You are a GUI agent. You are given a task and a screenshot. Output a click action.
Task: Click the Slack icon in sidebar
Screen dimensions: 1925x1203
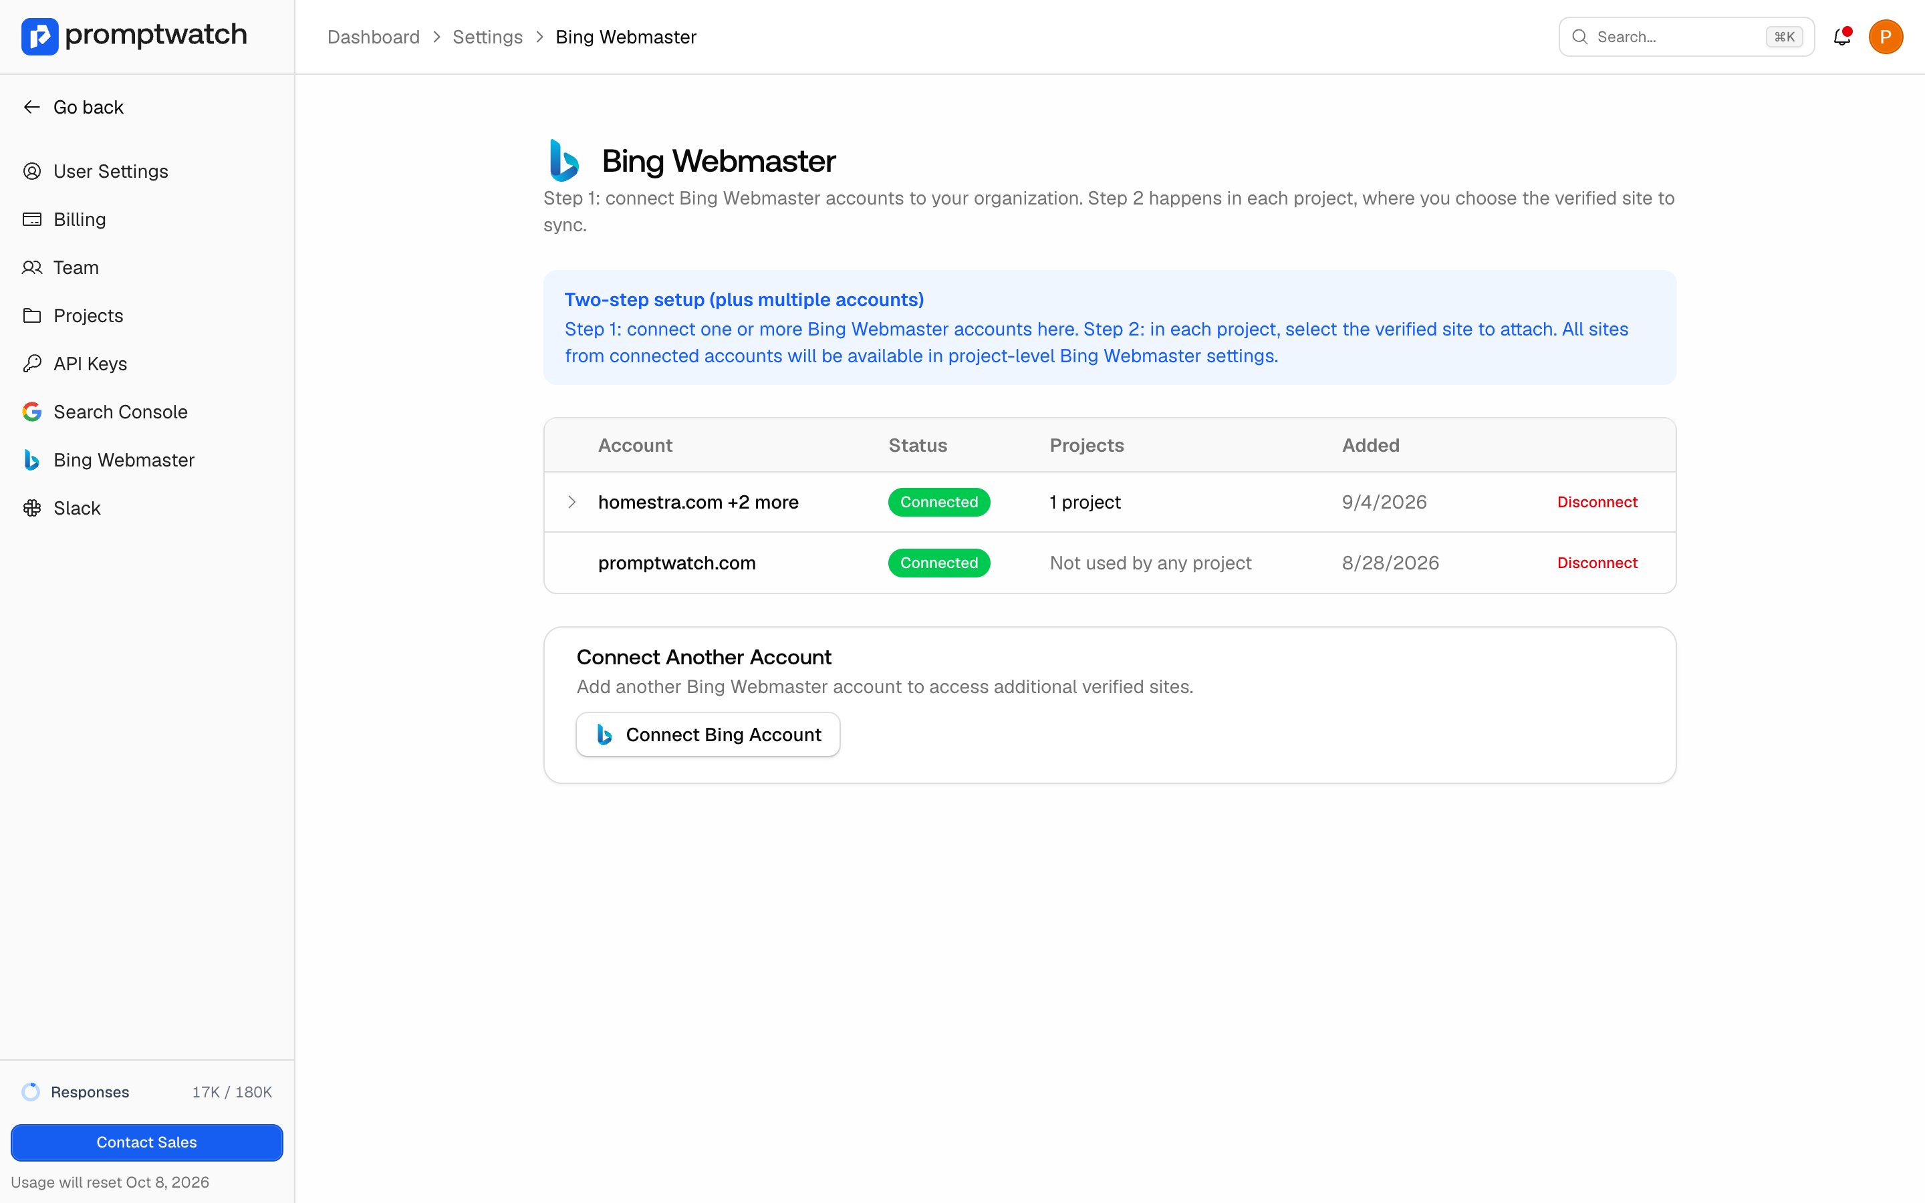[x=32, y=509]
